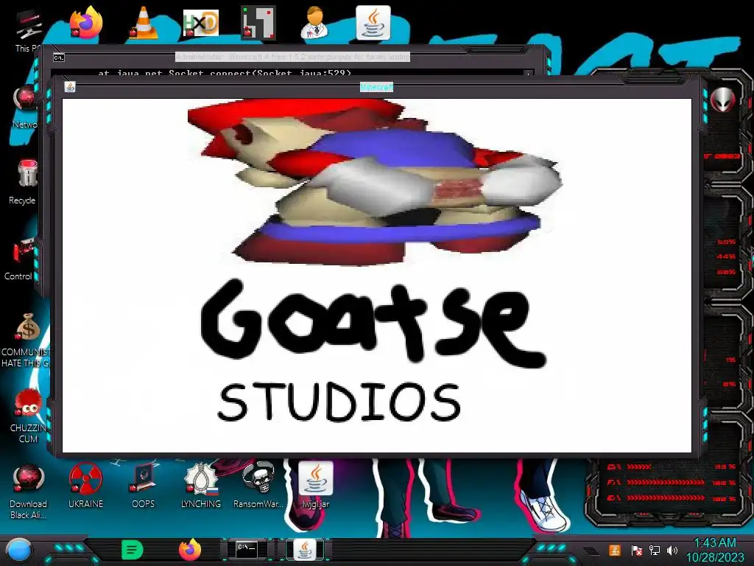Open the red fuzzy creature desktop icon
Screen dimensions: 754x566
tap(28, 415)
